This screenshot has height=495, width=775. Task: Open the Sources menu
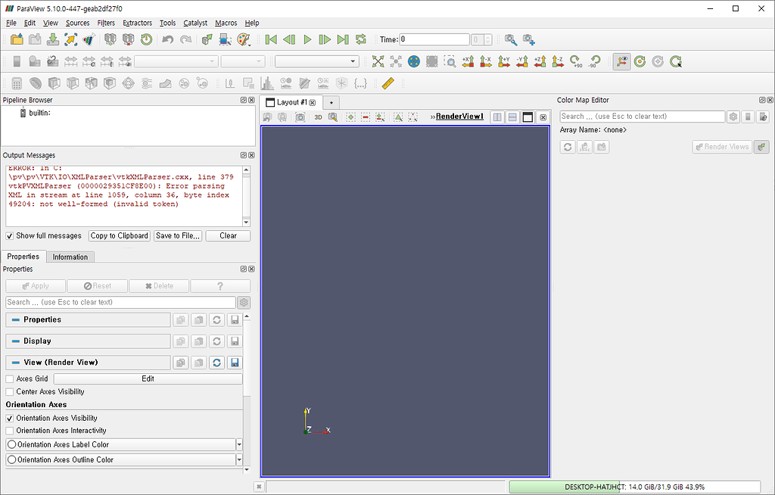pos(78,23)
